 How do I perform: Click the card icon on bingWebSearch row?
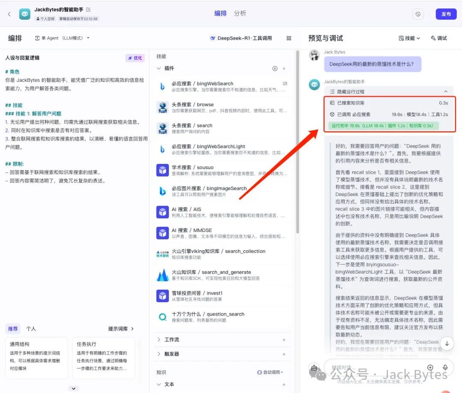pos(285,84)
